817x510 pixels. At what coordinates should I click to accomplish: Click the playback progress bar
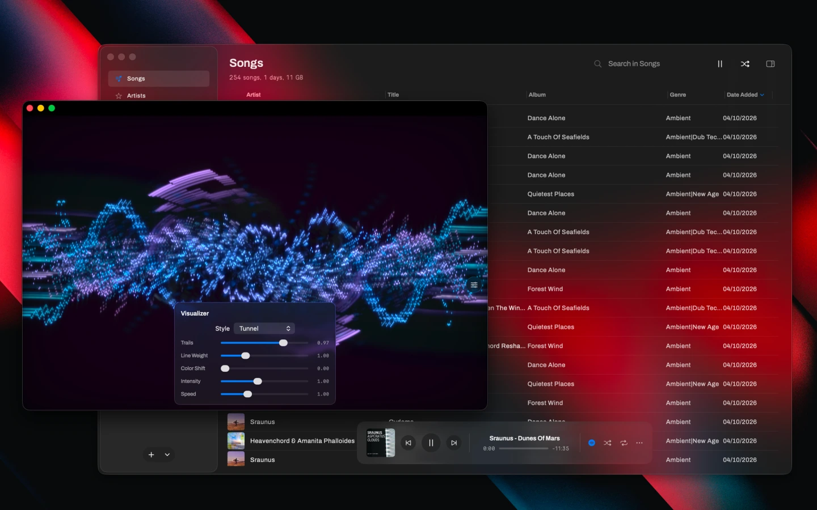pos(524,448)
